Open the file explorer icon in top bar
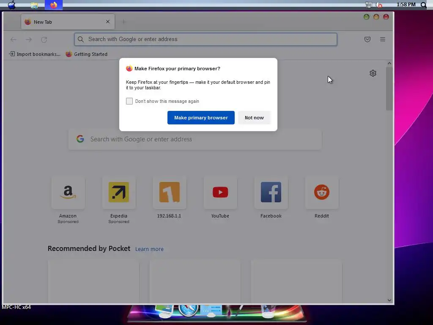Screen dimensions: 433x325 point(34,5)
